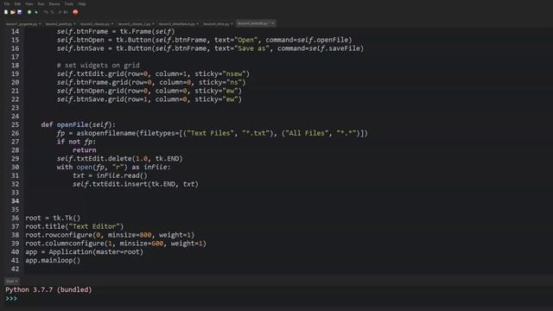Switch to the paint lesson editor tab

coord(60,24)
